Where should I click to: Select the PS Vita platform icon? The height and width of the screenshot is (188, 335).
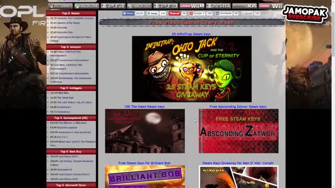[218, 6]
